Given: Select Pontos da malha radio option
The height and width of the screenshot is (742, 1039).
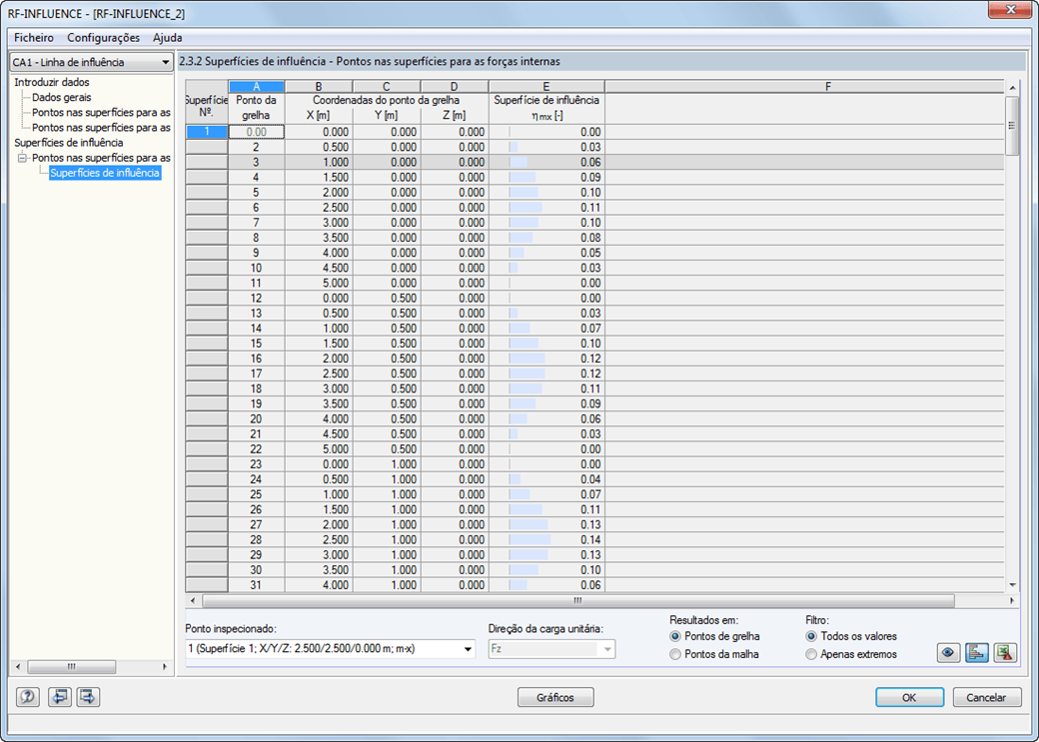Looking at the screenshot, I should (x=714, y=654).
